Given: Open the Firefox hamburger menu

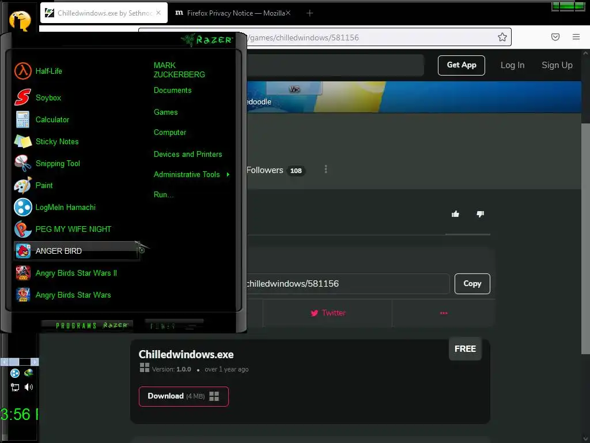Looking at the screenshot, I should coord(576,37).
